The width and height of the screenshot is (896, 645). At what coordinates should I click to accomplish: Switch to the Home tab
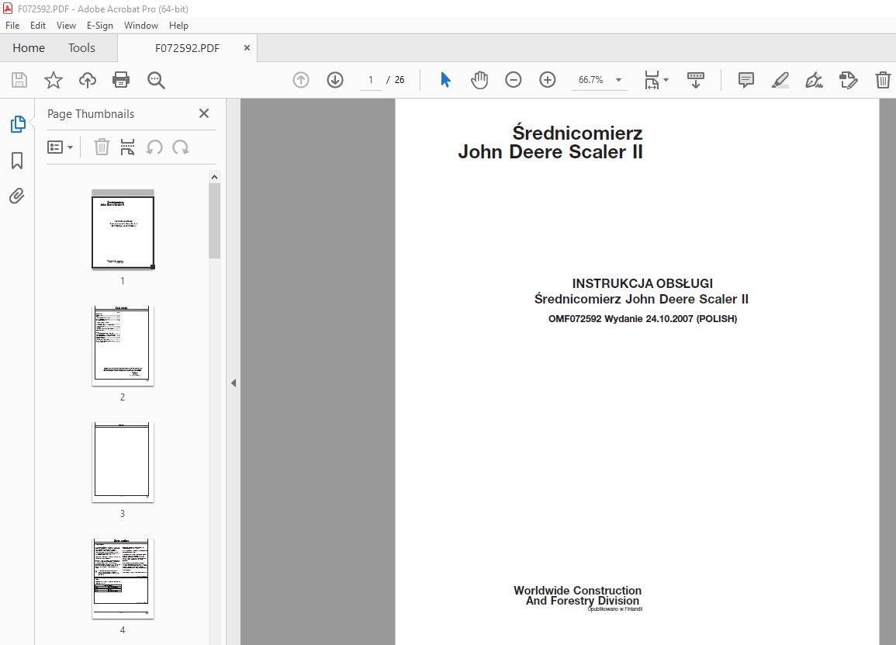click(x=29, y=48)
